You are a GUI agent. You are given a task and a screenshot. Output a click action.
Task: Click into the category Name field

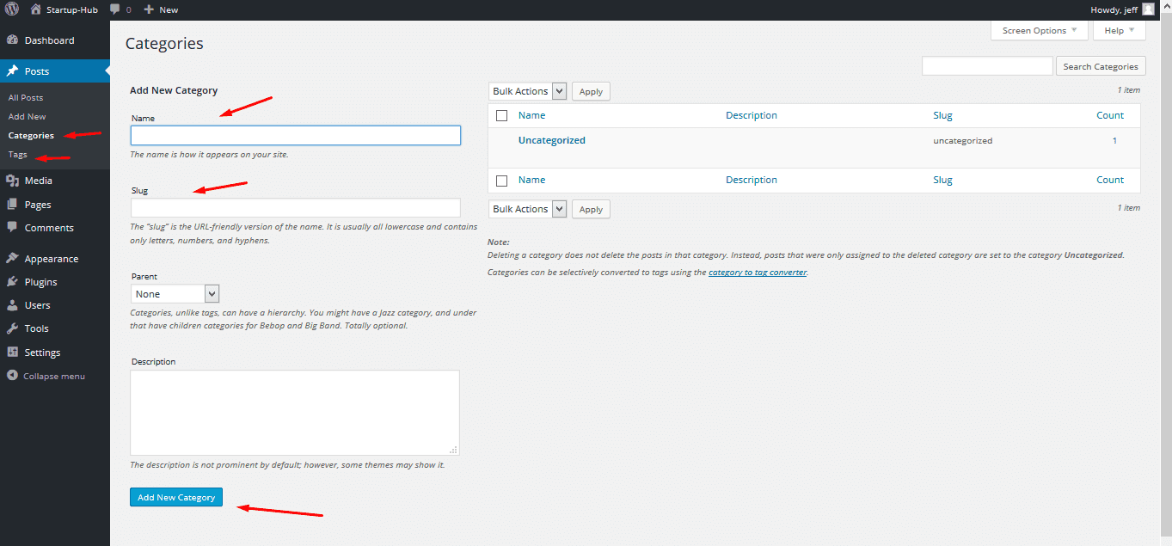click(295, 136)
